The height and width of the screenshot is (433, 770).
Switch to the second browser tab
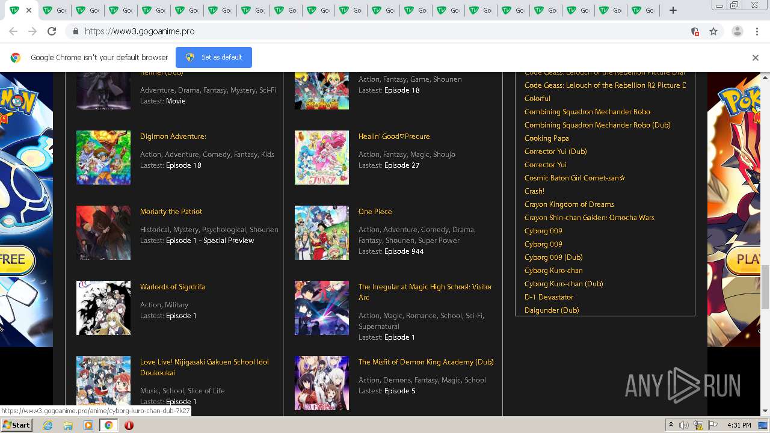pyautogui.click(x=54, y=10)
